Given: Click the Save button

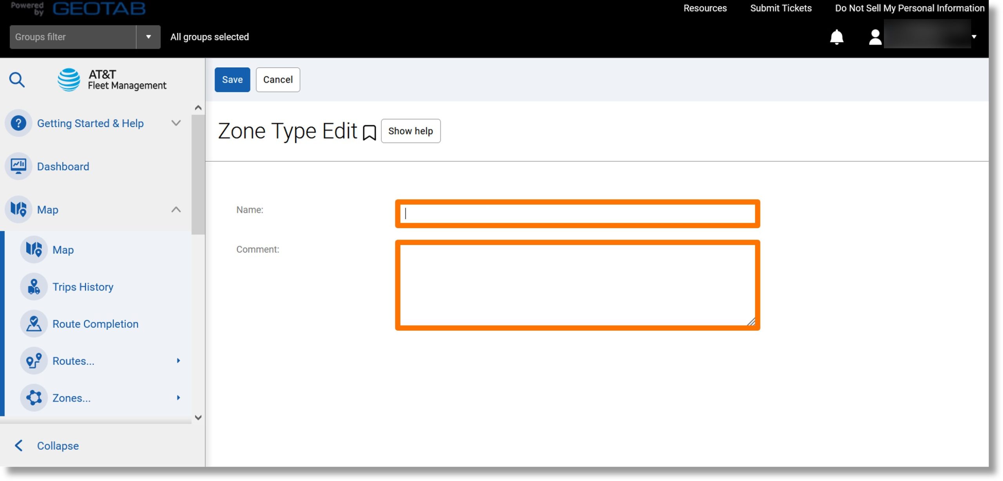Looking at the screenshot, I should (x=232, y=79).
